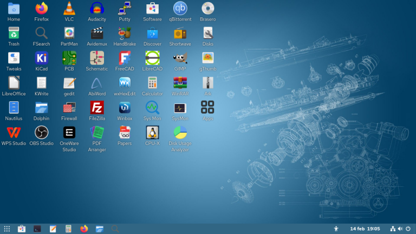416x234 pixels.
Task: Launch KiCad desktop icon
Action: click(x=42, y=58)
